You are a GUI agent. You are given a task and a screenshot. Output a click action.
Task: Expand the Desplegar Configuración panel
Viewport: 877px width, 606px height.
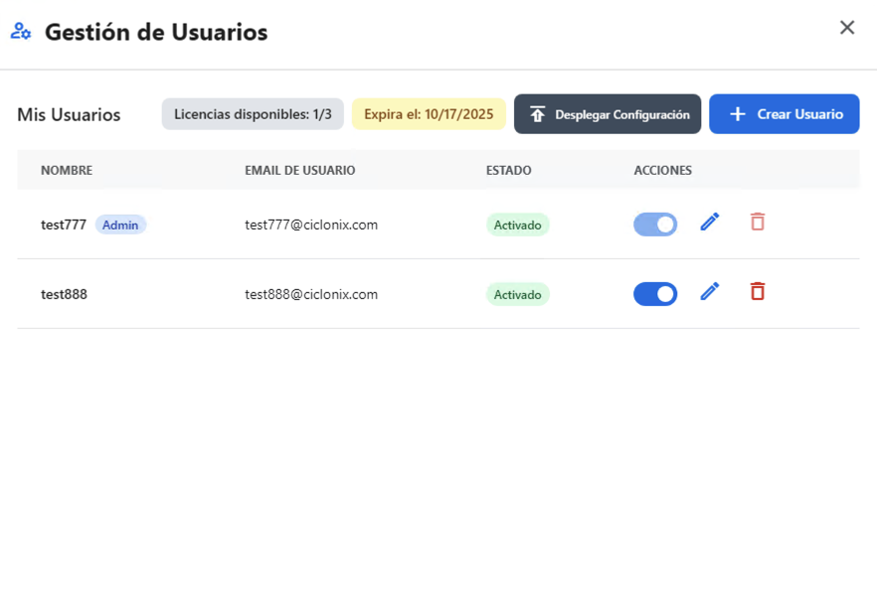click(608, 114)
